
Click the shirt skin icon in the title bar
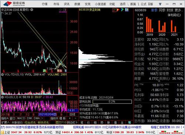coord(160,4)
